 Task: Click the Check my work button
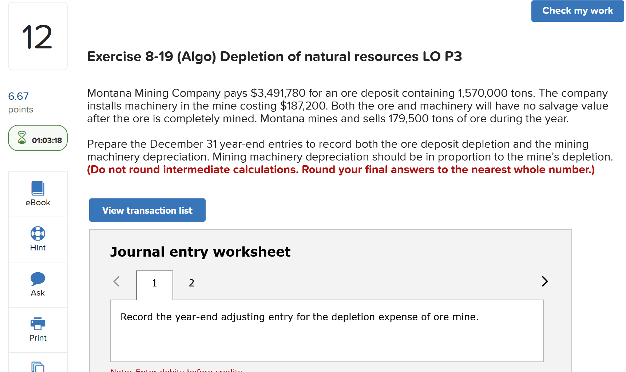[x=577, y=11]
